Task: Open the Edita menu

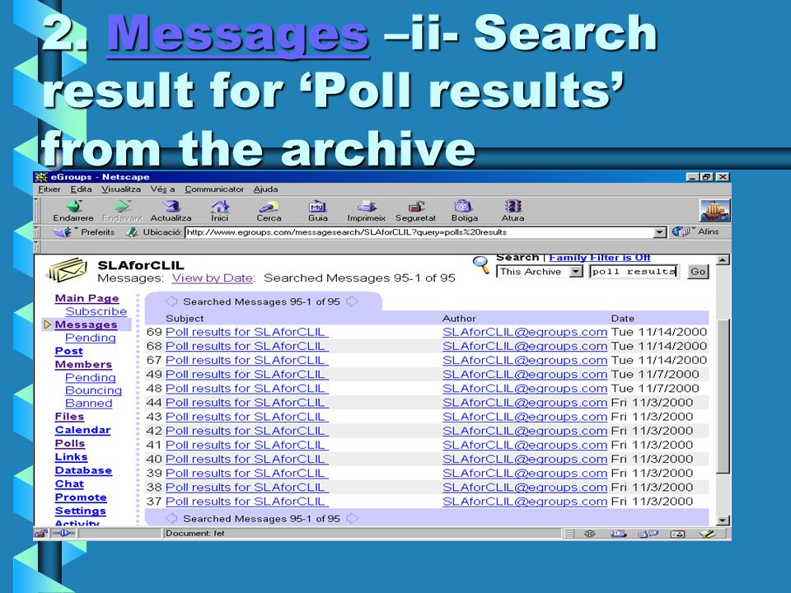Action: coord(81,189)
